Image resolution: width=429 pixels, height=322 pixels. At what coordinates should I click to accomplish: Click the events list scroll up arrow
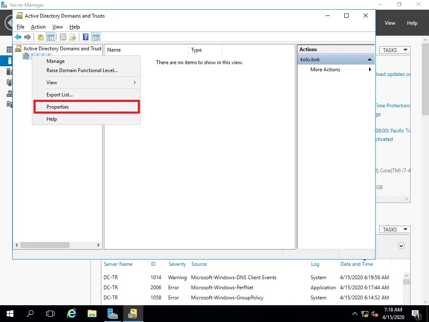(x=406, y=276)
